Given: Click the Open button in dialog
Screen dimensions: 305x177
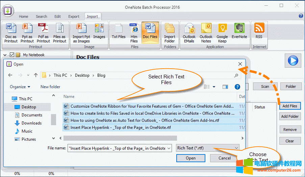Looking at the screenshot, I should click(x=190, y=158).
